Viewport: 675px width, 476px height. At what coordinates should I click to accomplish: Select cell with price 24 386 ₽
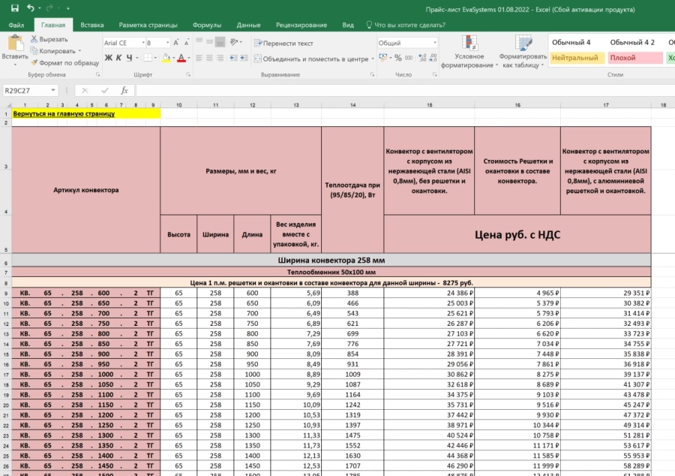click(x=429, y=293)
